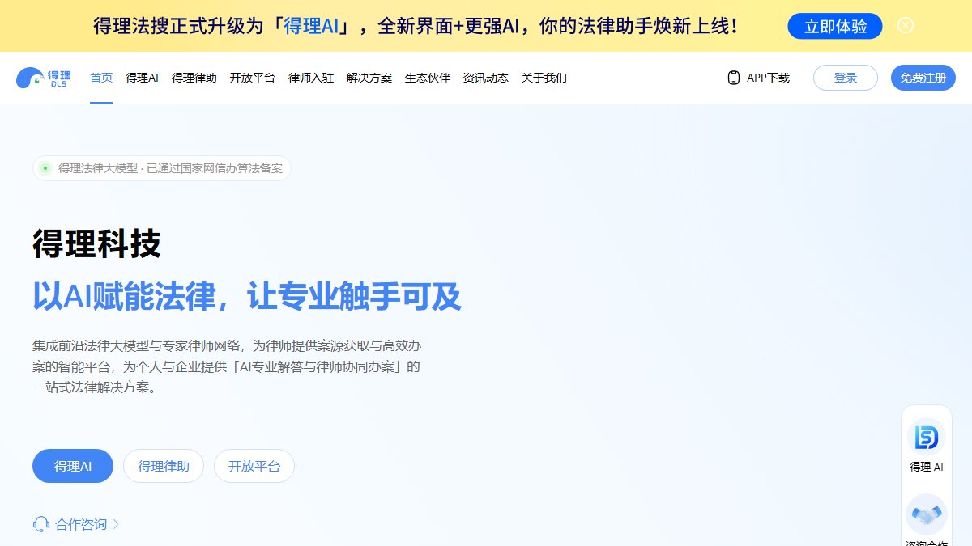This screenshot has width=972, height=546.
Task: Click the 得理 AI label in floating sidebar
Action: [927, 467]
